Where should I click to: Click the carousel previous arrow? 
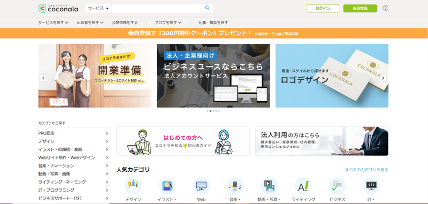coord(43,78)
